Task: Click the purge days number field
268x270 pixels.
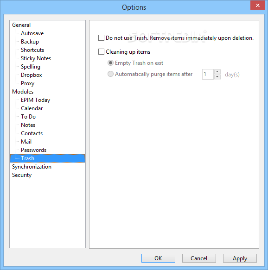Action: pyautogui.click(x=208, y=75)
